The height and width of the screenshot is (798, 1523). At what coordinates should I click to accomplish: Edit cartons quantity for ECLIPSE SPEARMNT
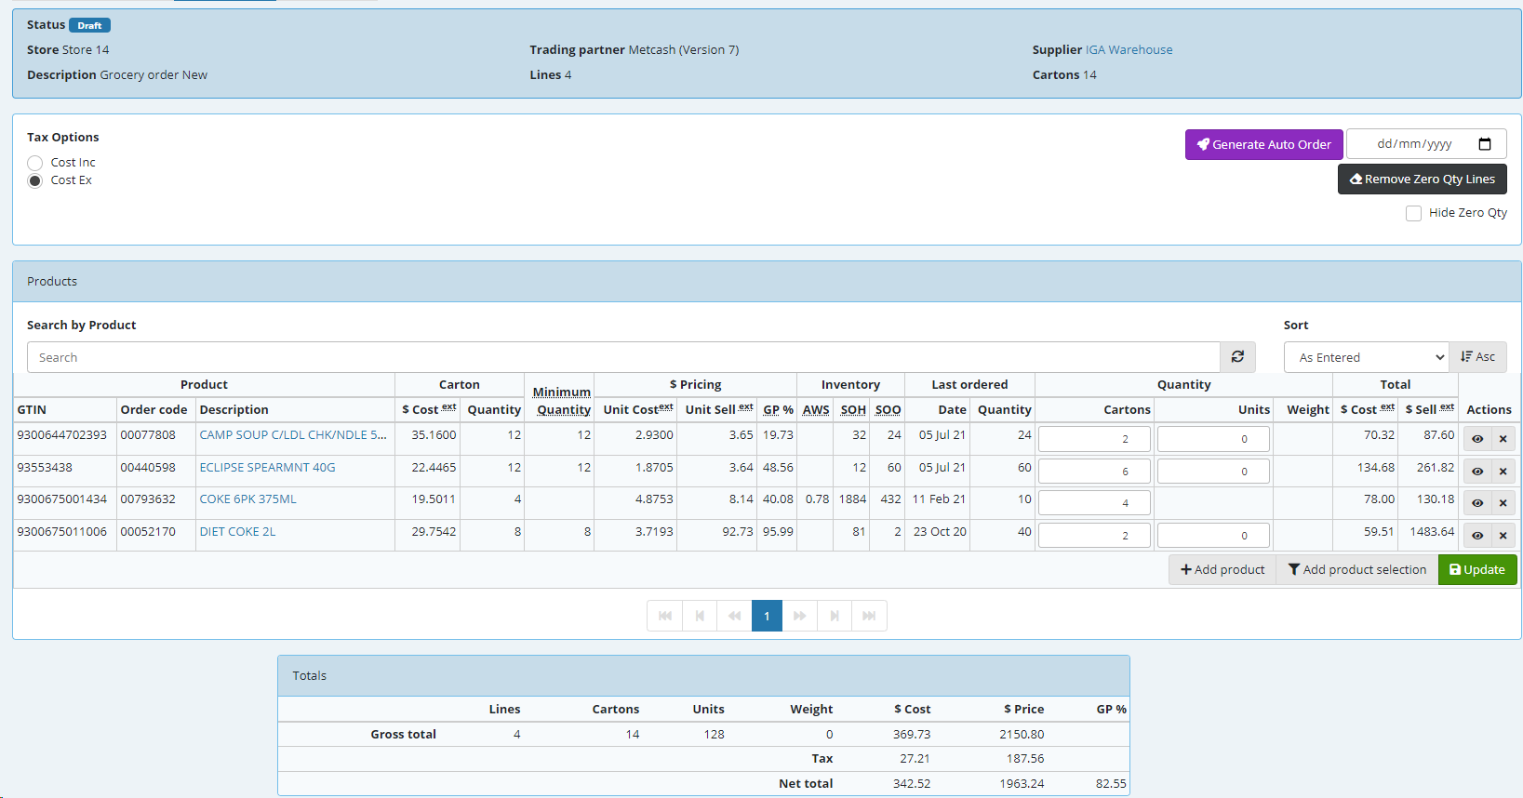(x=1094, y=472)
